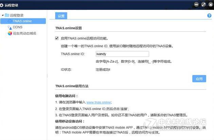Close the 远程登录 window

point(211,4)
